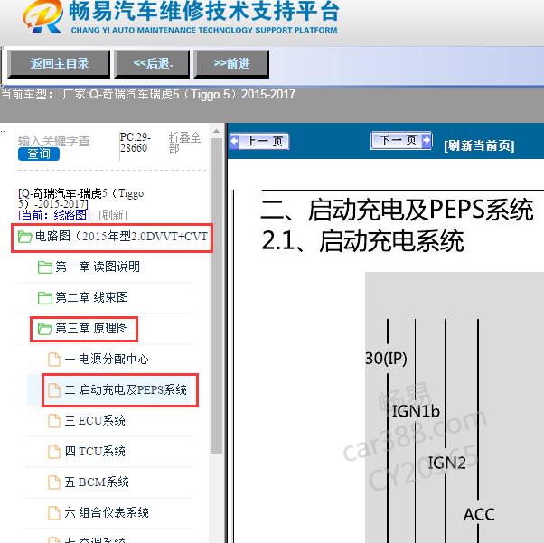
Task: Go forward with the >>前进 button
Action: tap(231, 63)
